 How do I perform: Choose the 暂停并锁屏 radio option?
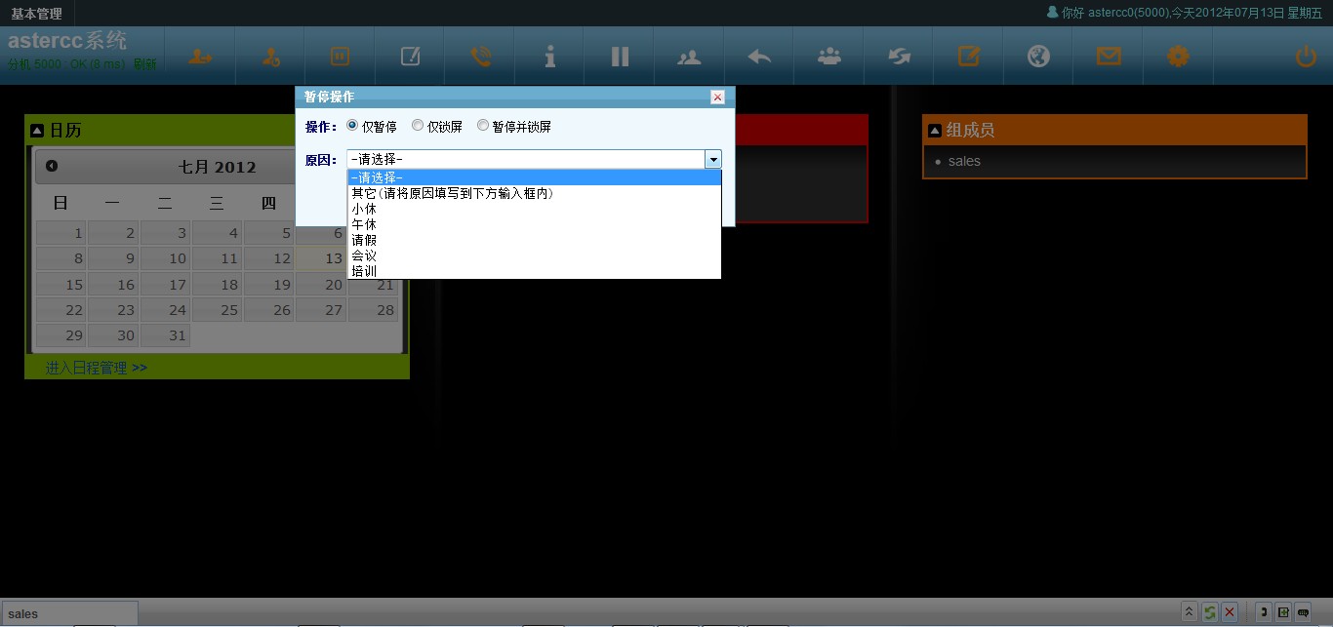[483, 126]
